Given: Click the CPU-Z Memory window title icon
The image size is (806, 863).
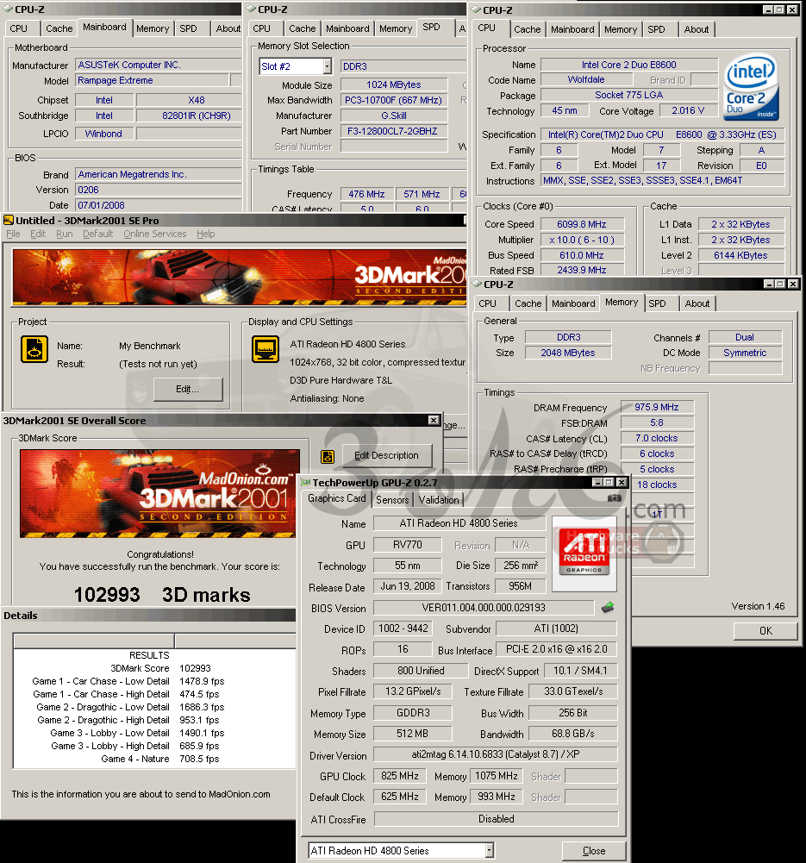Looking at the screenshot, I should (477, 284).
